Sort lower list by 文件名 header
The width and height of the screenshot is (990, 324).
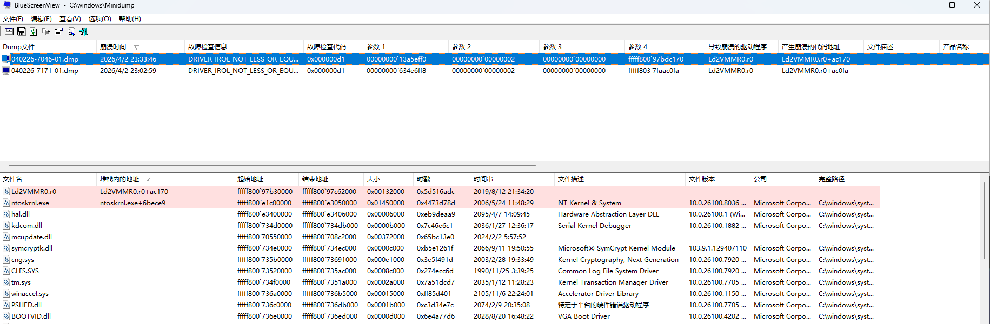click(x=49, y=179)
